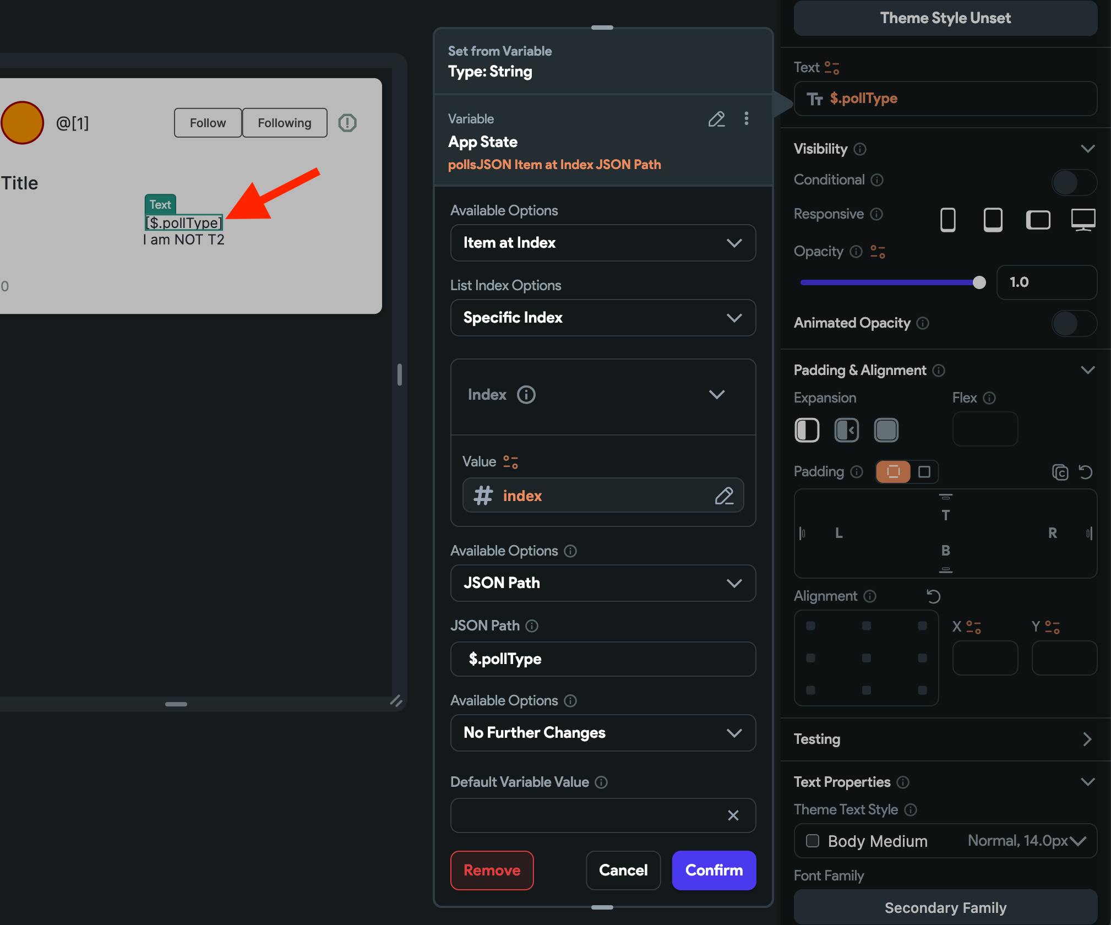
Task: Click the Opacity slider handle
Action: [979, 282]
